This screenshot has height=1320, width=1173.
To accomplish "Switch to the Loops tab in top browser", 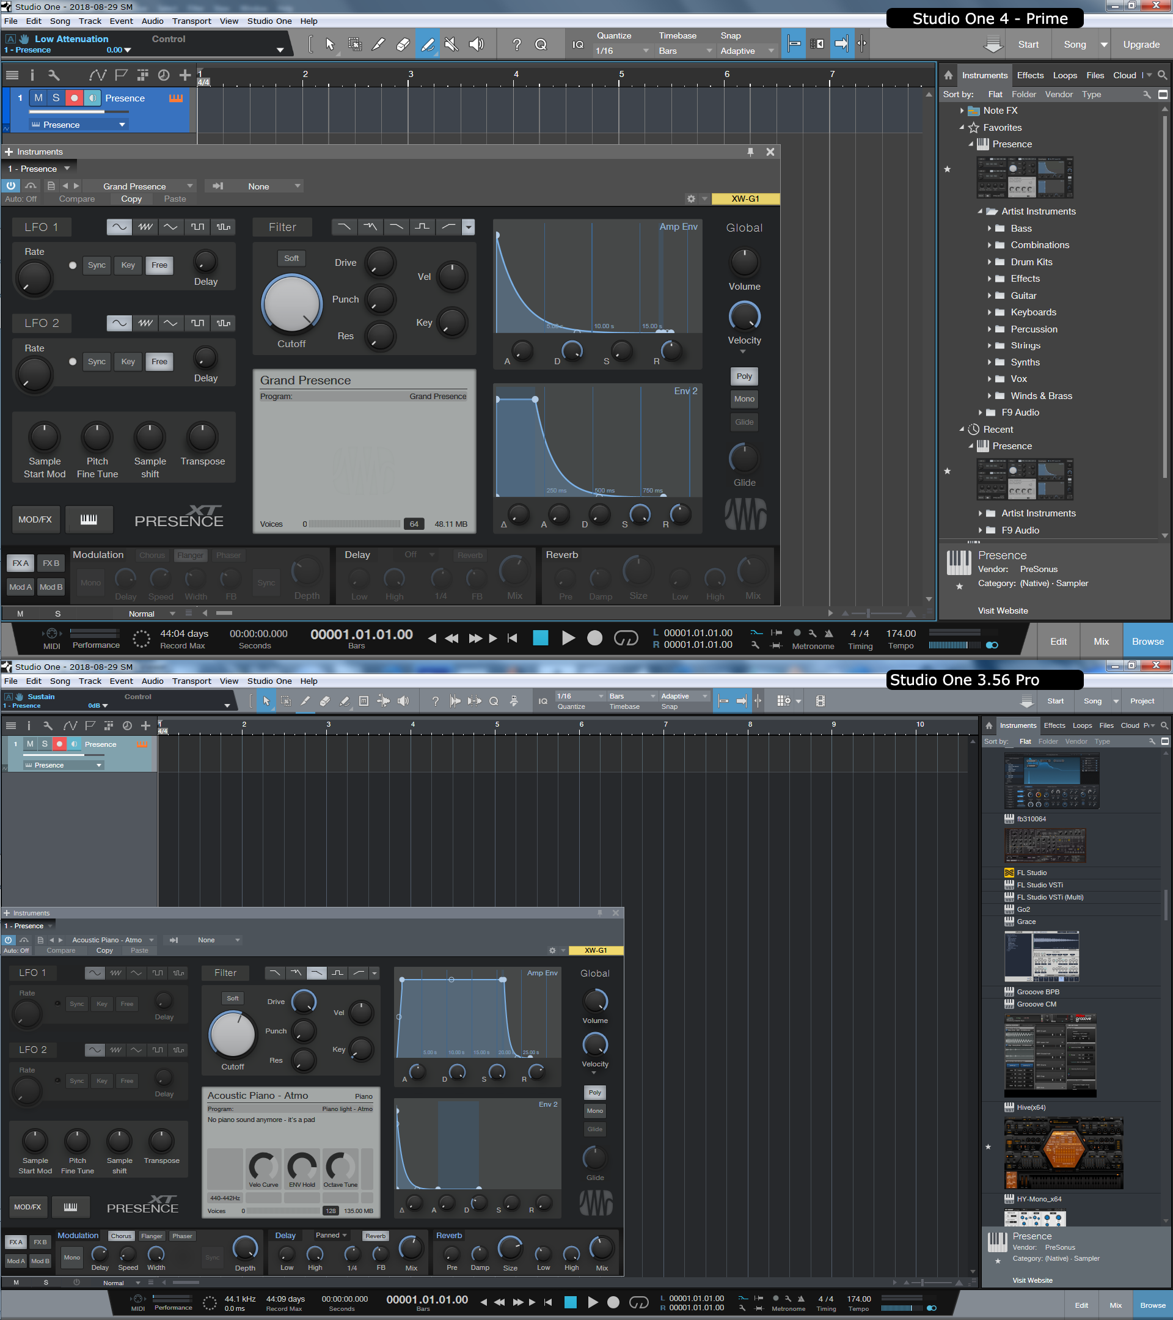I will 1064,75.
